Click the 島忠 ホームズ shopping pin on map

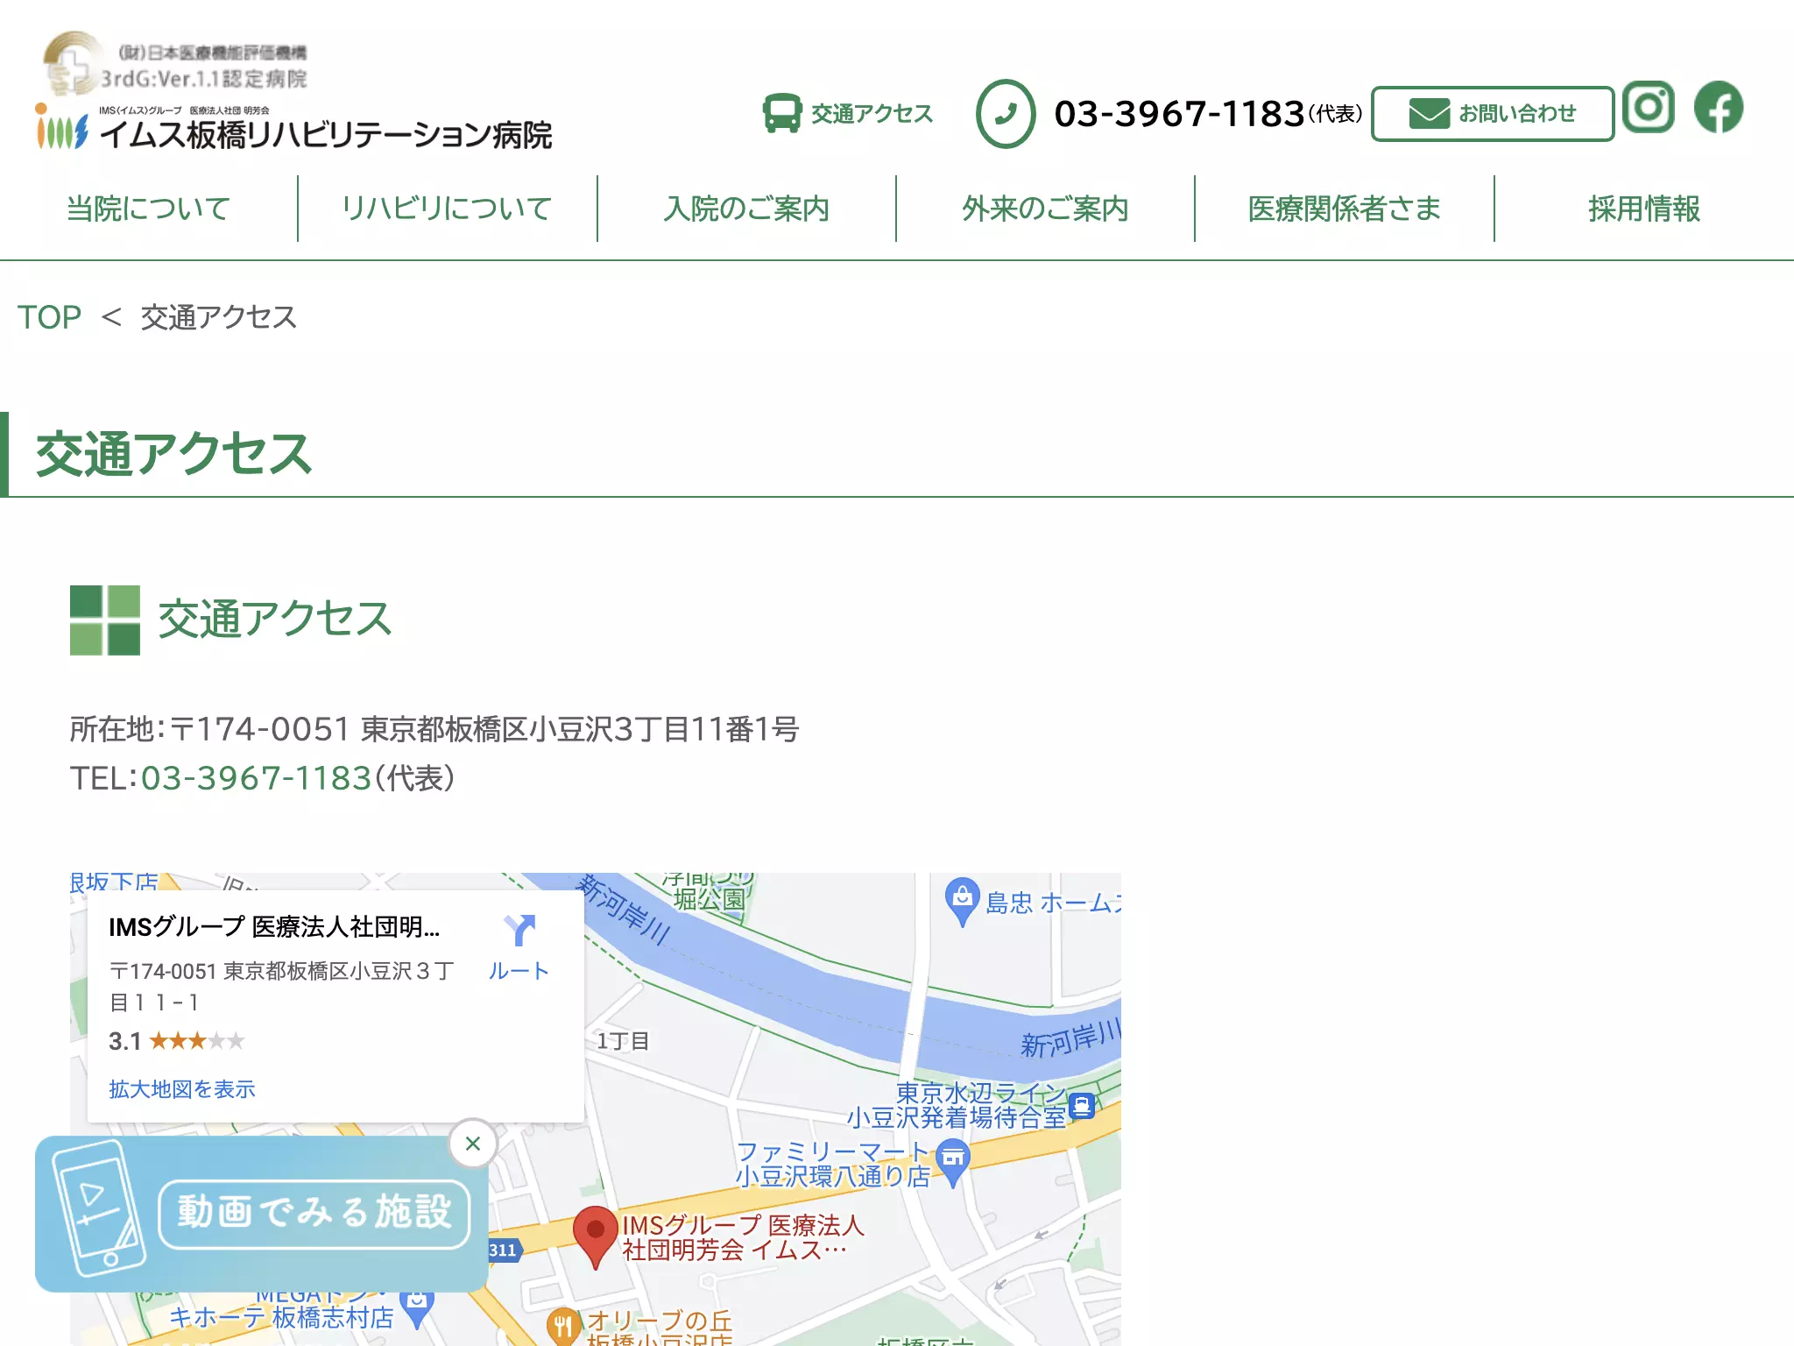[x=962, y=901]
